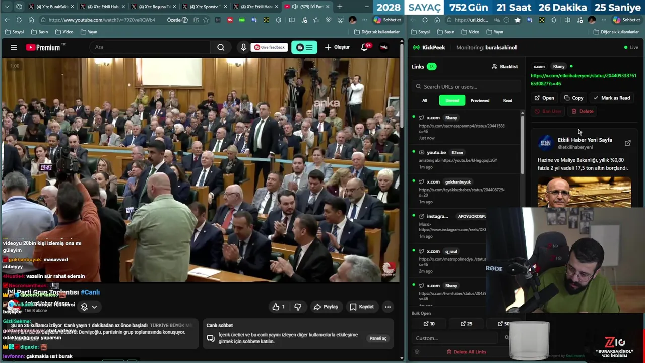Focus the Custom bulk open field

point(456,338)
